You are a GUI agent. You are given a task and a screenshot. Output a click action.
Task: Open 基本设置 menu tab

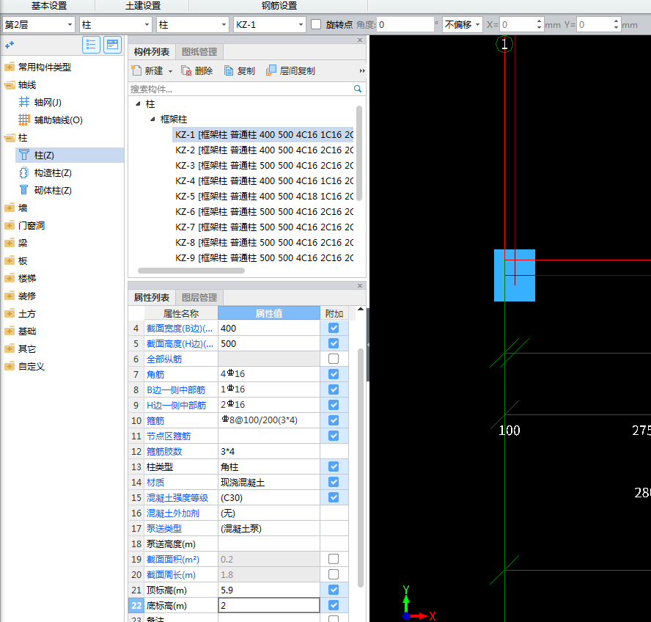point(49,6)
